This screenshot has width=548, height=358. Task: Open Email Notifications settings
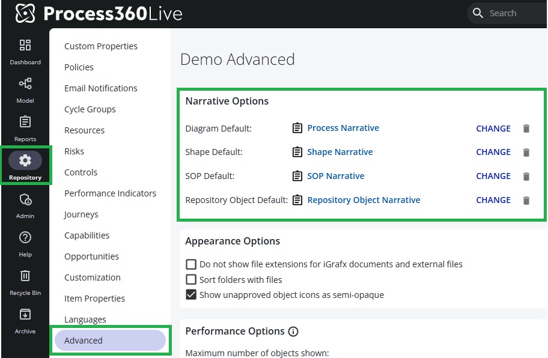100,88
